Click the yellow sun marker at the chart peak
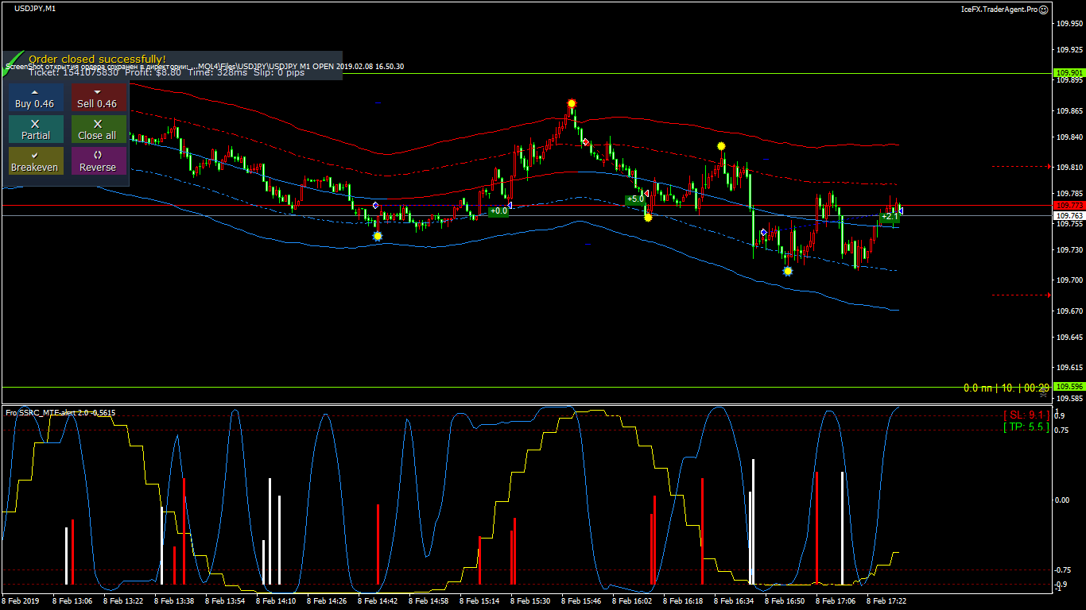 pos(572,103)
